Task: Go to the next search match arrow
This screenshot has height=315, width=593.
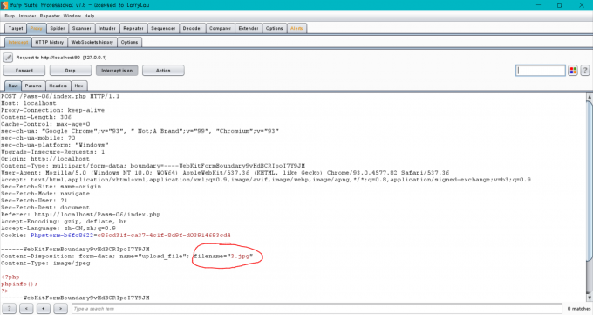Action: click(x=60, y=309)
